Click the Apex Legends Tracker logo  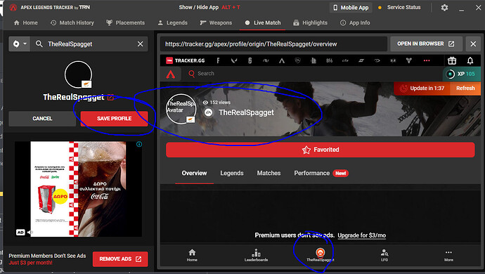pos(13,8)
